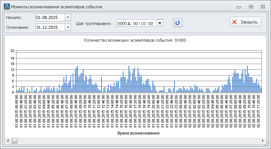
Task: Click the horizontal scrollbar thumb
Action: click(14, 141)
